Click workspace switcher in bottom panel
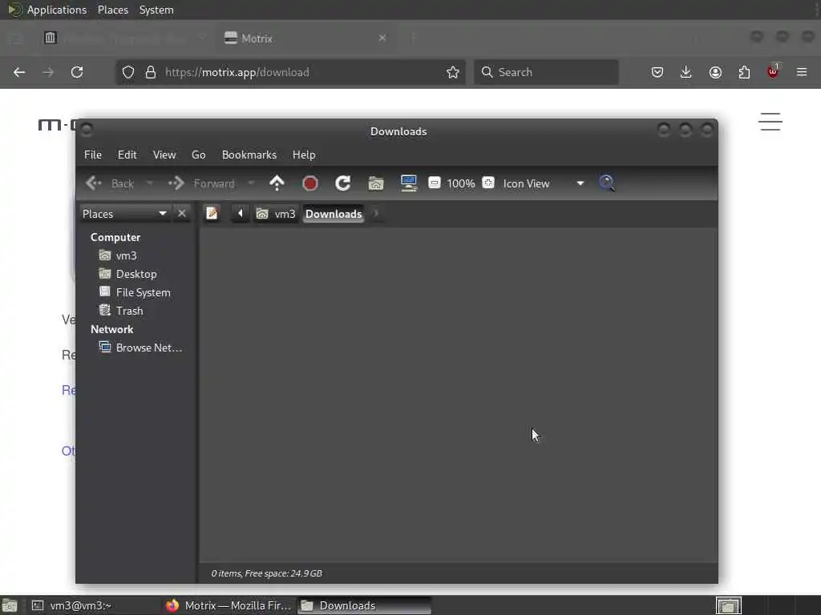The image size is (821, 615). (728, 605)
